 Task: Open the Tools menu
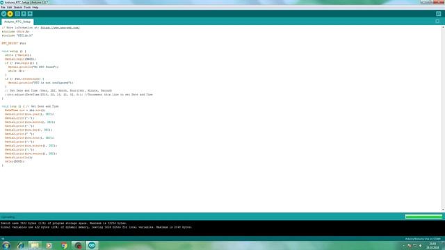[x=27, y=8]
